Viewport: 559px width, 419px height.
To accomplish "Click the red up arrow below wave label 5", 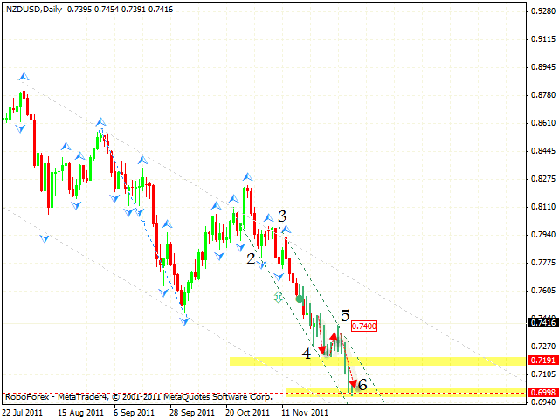I will (x=334, y=336).
